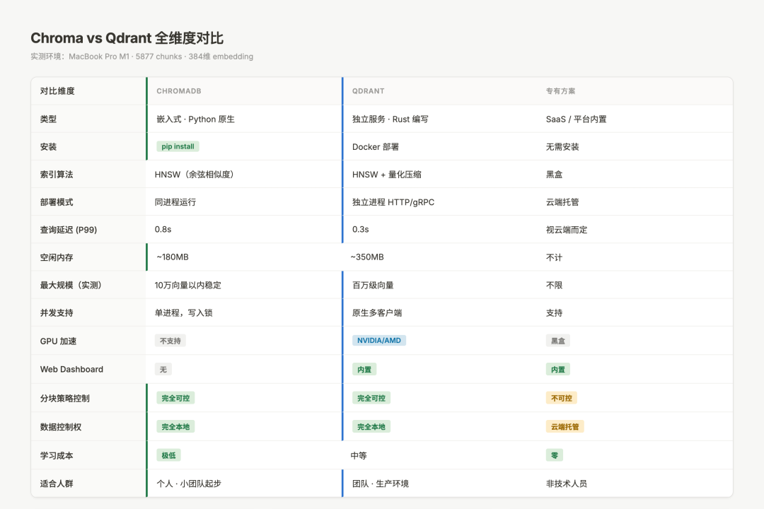The width and height of the screenshot is (764, 509).
Task: Click 嵌入式 · Python 原生 cell
Action: point(195,119)
